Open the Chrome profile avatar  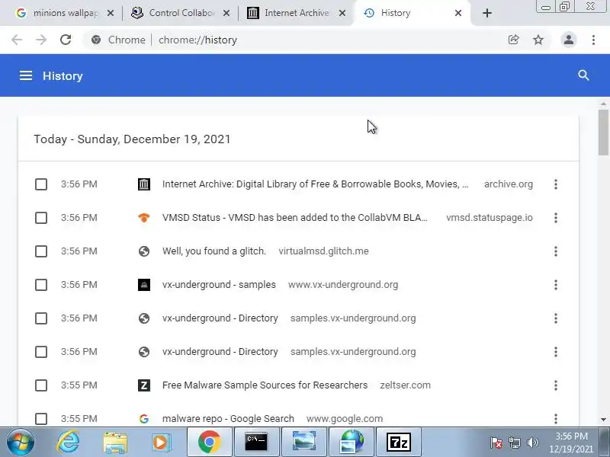coord(568,40)
